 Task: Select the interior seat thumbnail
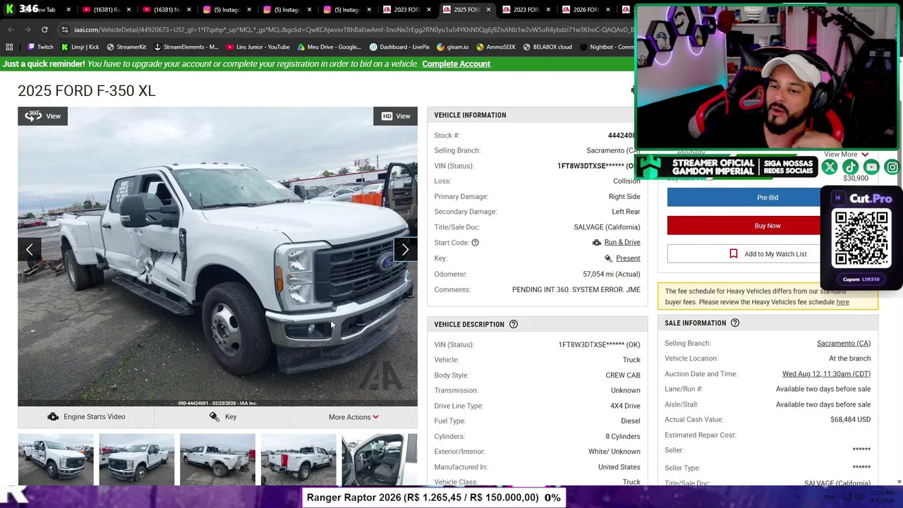click(380, 459)
